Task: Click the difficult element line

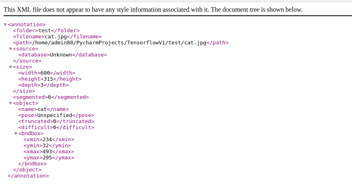Action: click(56, 127)
